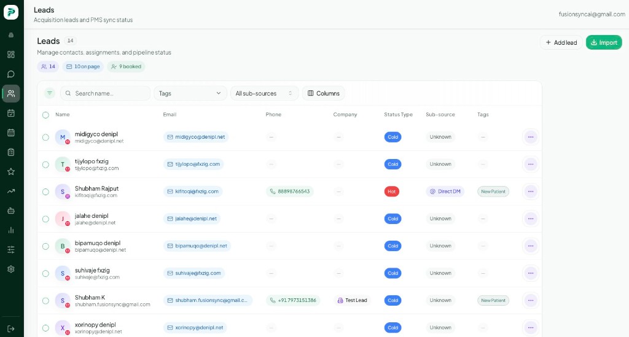Image resolution: width=629 pixels, height=337 pixels.
Task: Click the Tags column header
Action: [x=483, y=115]
